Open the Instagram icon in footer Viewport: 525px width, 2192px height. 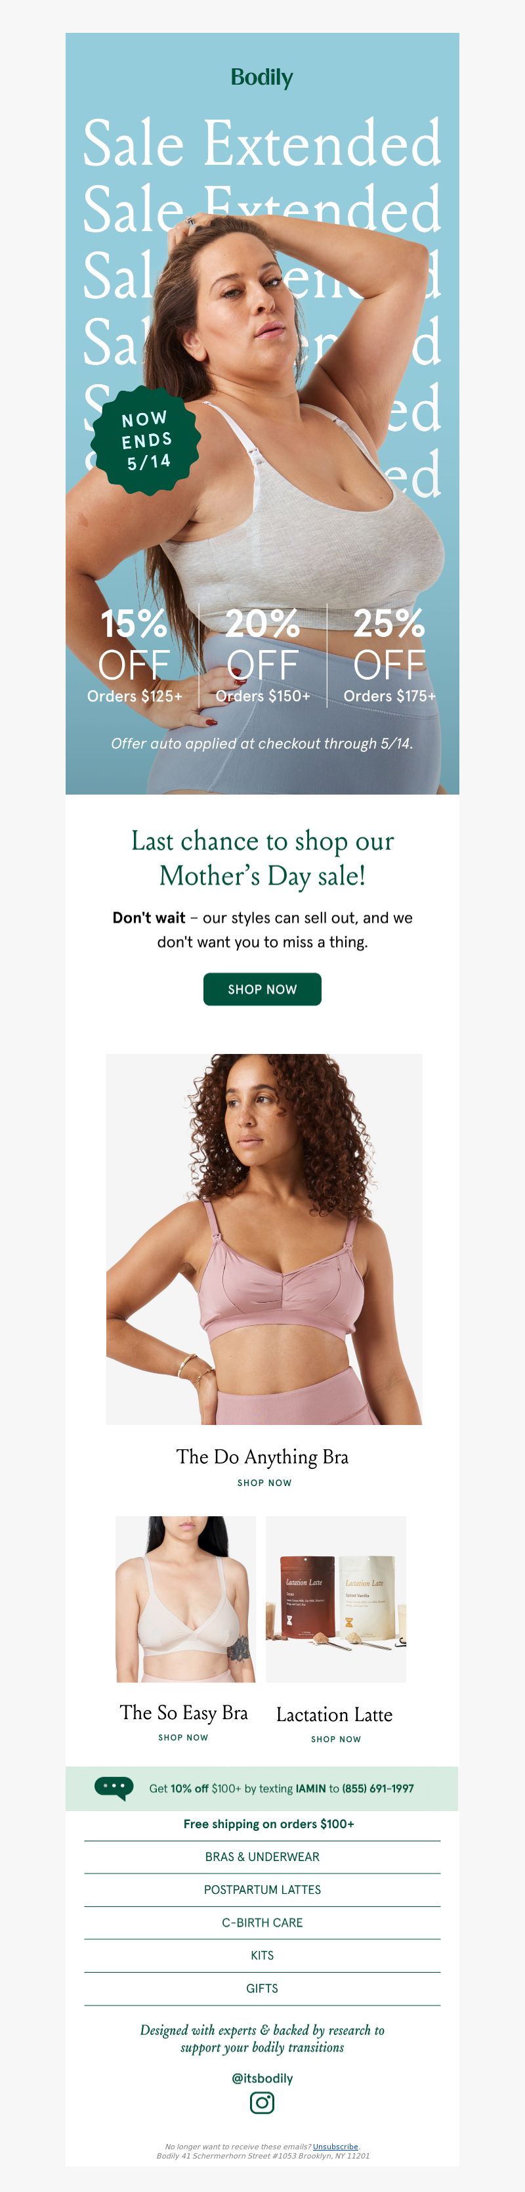262,2103
